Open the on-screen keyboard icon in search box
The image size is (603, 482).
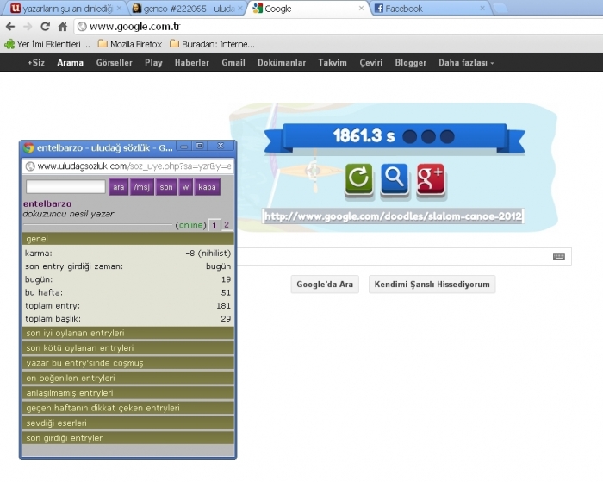tap(559, 256)
